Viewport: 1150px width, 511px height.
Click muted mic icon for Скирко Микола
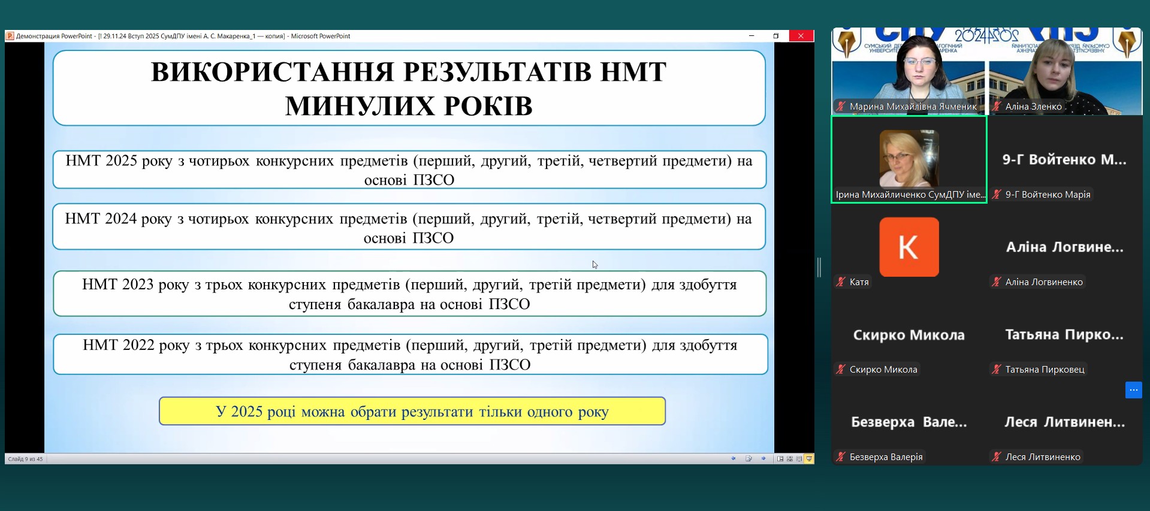click(841, 370)
